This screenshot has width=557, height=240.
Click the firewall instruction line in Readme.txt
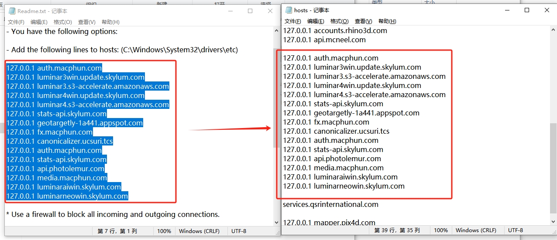(113, 214)
